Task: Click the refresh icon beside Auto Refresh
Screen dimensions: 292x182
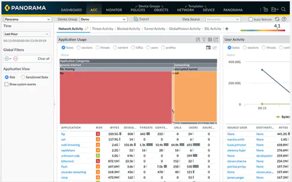Action: coord(277,19)
